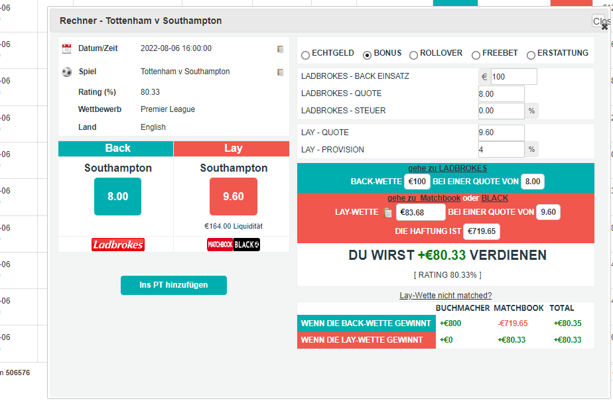Click the football icon next to Spiel
The width and height of the screenshot is (613, 401).
(66, 72)
